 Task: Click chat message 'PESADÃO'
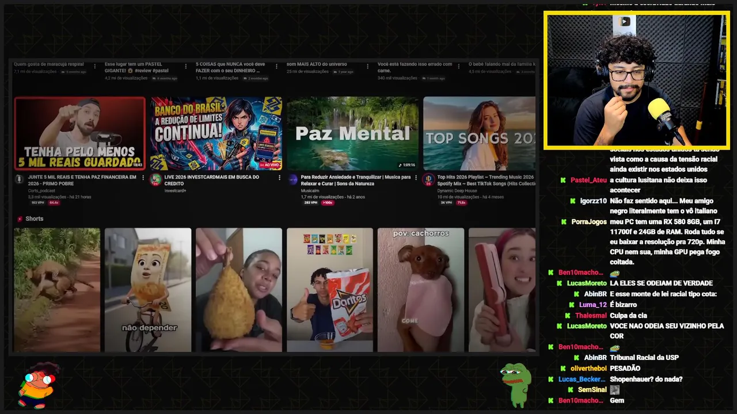pyautogui.click(x=625, y=368)
